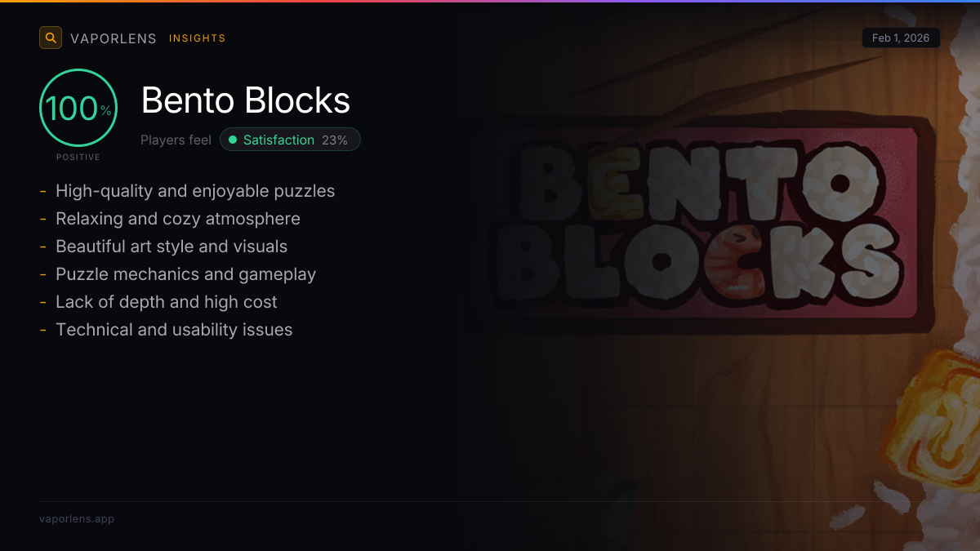This screenshot has width=980, height=551.
Task: Open the vaporlens.app footer link
Action: (77, 519)
